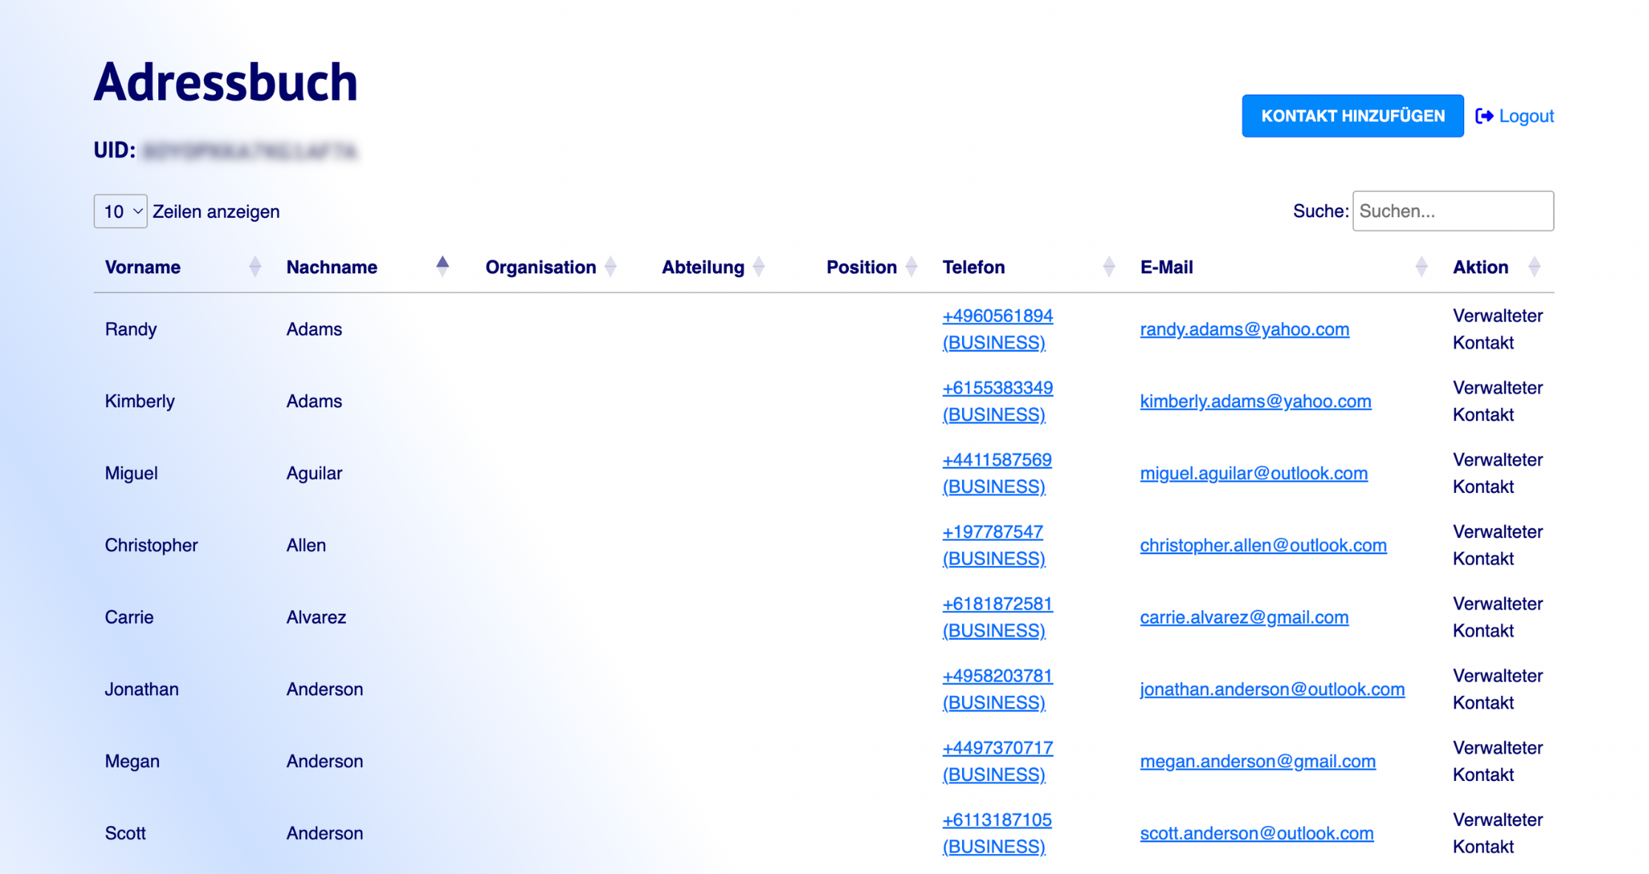The width and height of the screenshot is (1649, 874).
Task: Click the Aktion column header
Action: pos(1480,267)
